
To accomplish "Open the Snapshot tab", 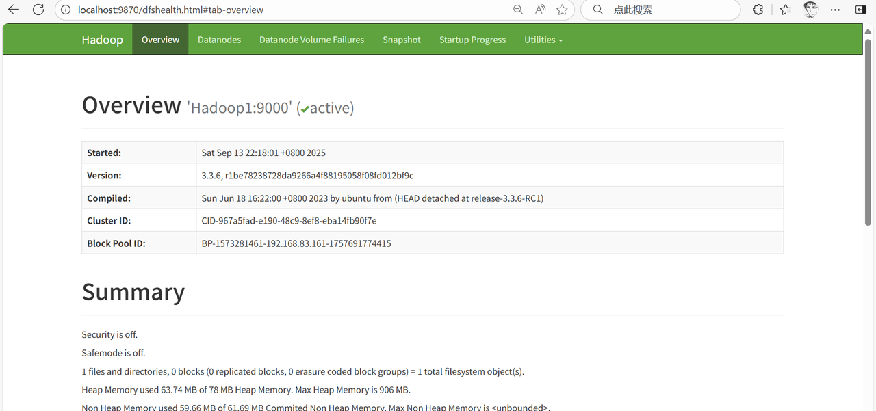I will pyautogui.click(x=401, y=39).
